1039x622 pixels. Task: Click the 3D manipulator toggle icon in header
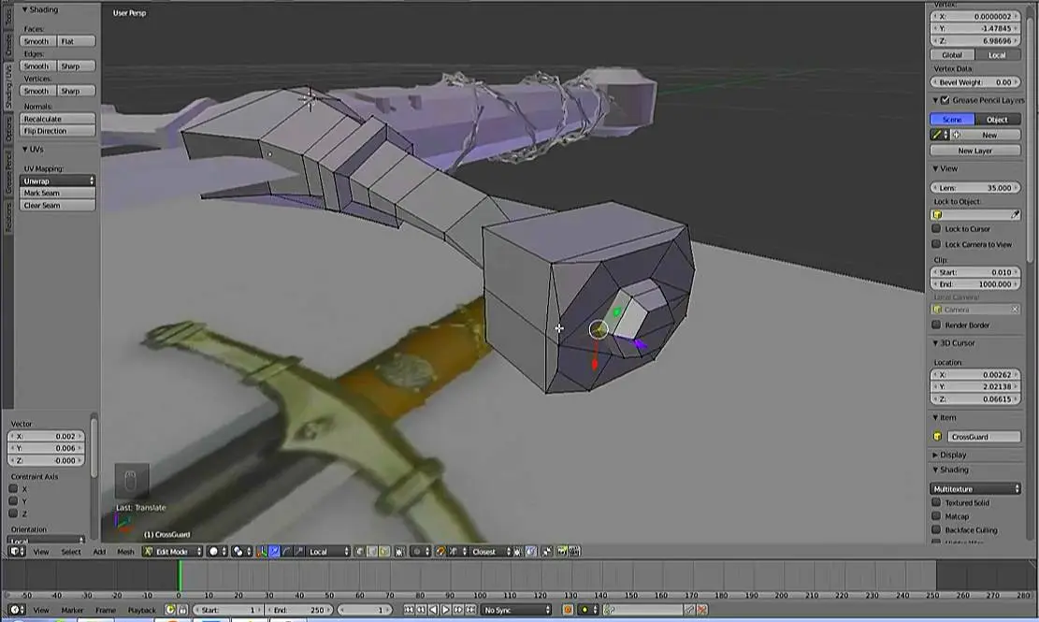[262, 552]
